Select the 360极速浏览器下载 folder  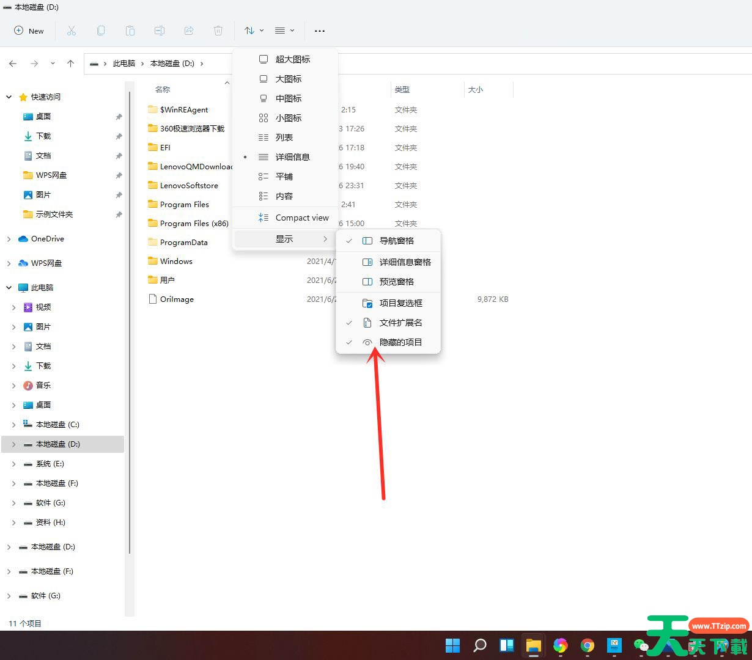point(186,129)
